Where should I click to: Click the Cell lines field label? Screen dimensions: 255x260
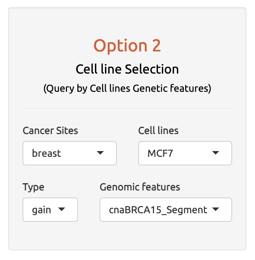click(158, 130)
